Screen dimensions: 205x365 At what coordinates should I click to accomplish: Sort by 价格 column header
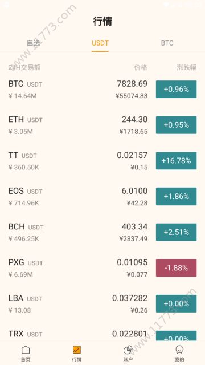(141, 67)
